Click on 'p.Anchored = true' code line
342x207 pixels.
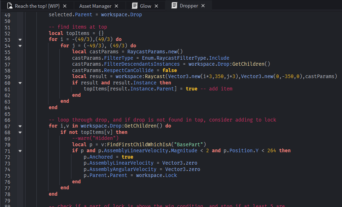(108, 157)
